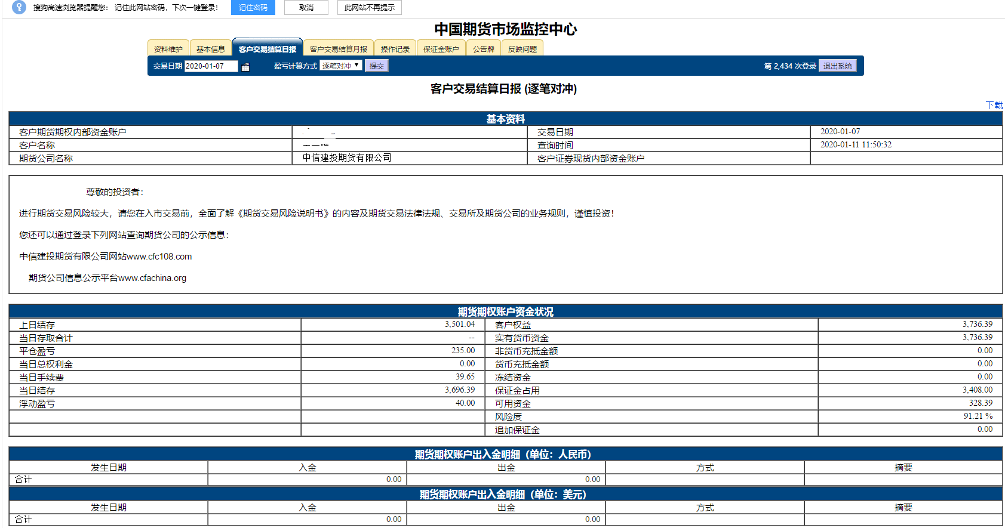The height and width of the screenshot is (528, 1005).
Task: Click 此网站不再提示 button
Action: (x=369, y=8)
